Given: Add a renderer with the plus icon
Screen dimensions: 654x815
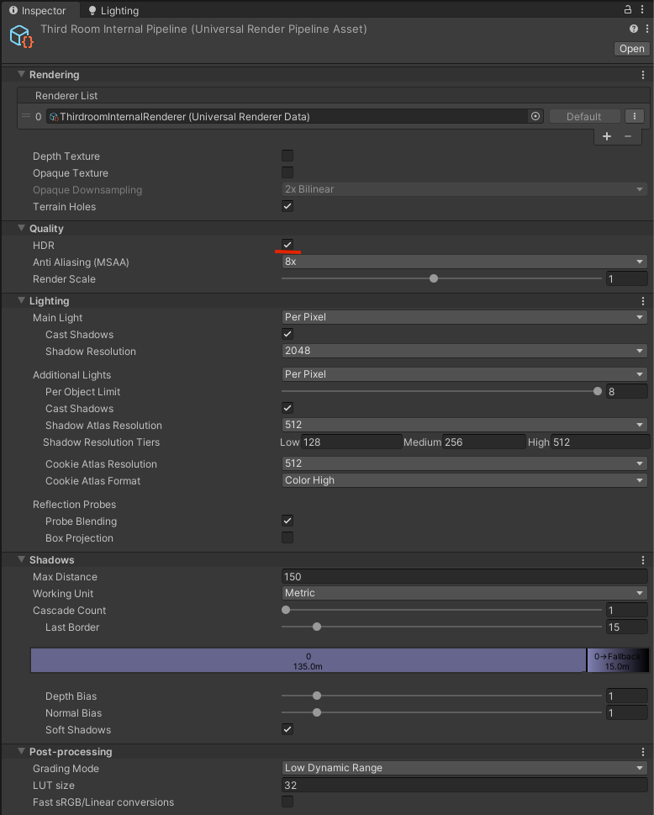Looking at the screenshot, I should [x=607, y=136].
